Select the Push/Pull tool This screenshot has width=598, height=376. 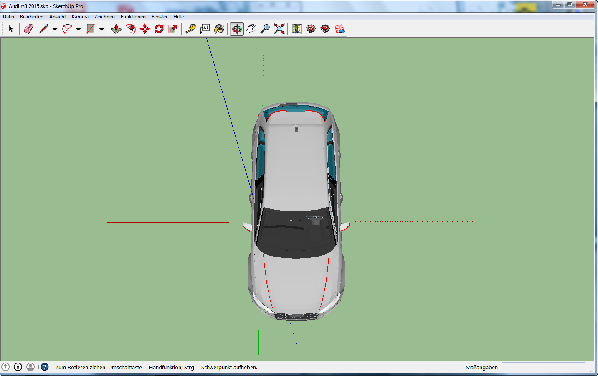[x=117, y=29]
